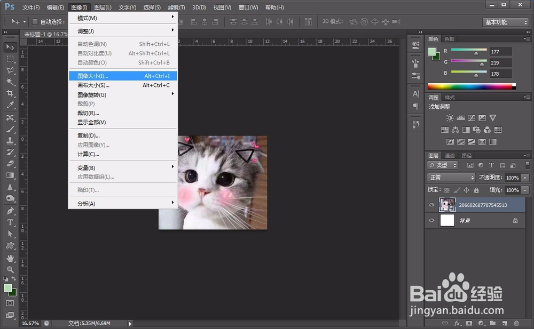Add a Brightness/Contrast adjustment

point(450,118)
